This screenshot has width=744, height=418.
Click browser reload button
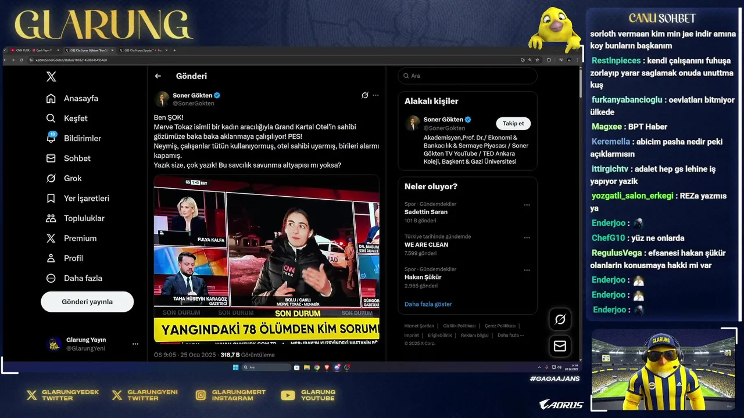coord(22,60)
